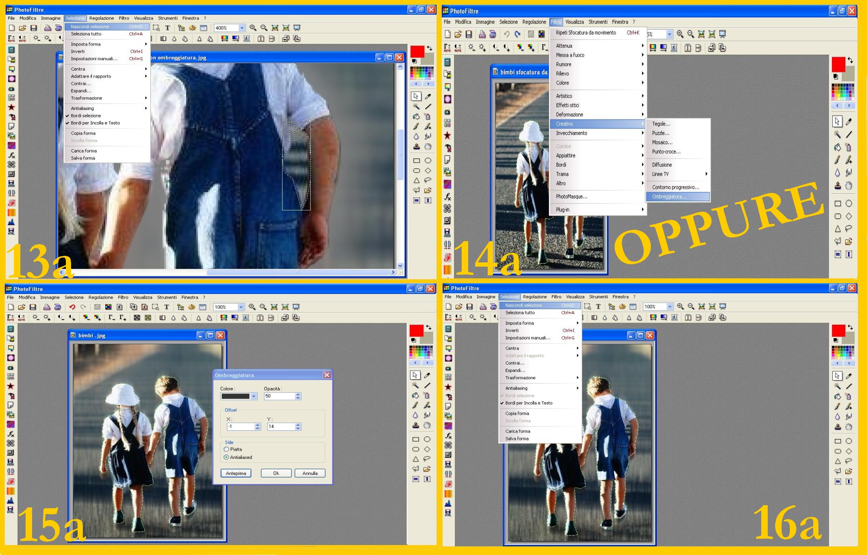Select the Piatta style radio button
867x555 pixels.
click(226, 449)
